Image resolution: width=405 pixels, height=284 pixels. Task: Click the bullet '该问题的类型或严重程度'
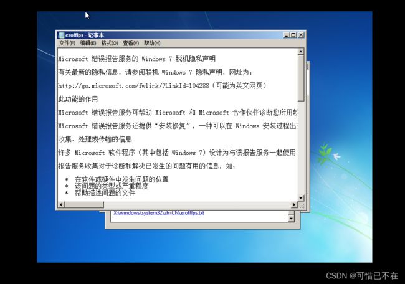(112, 186)
